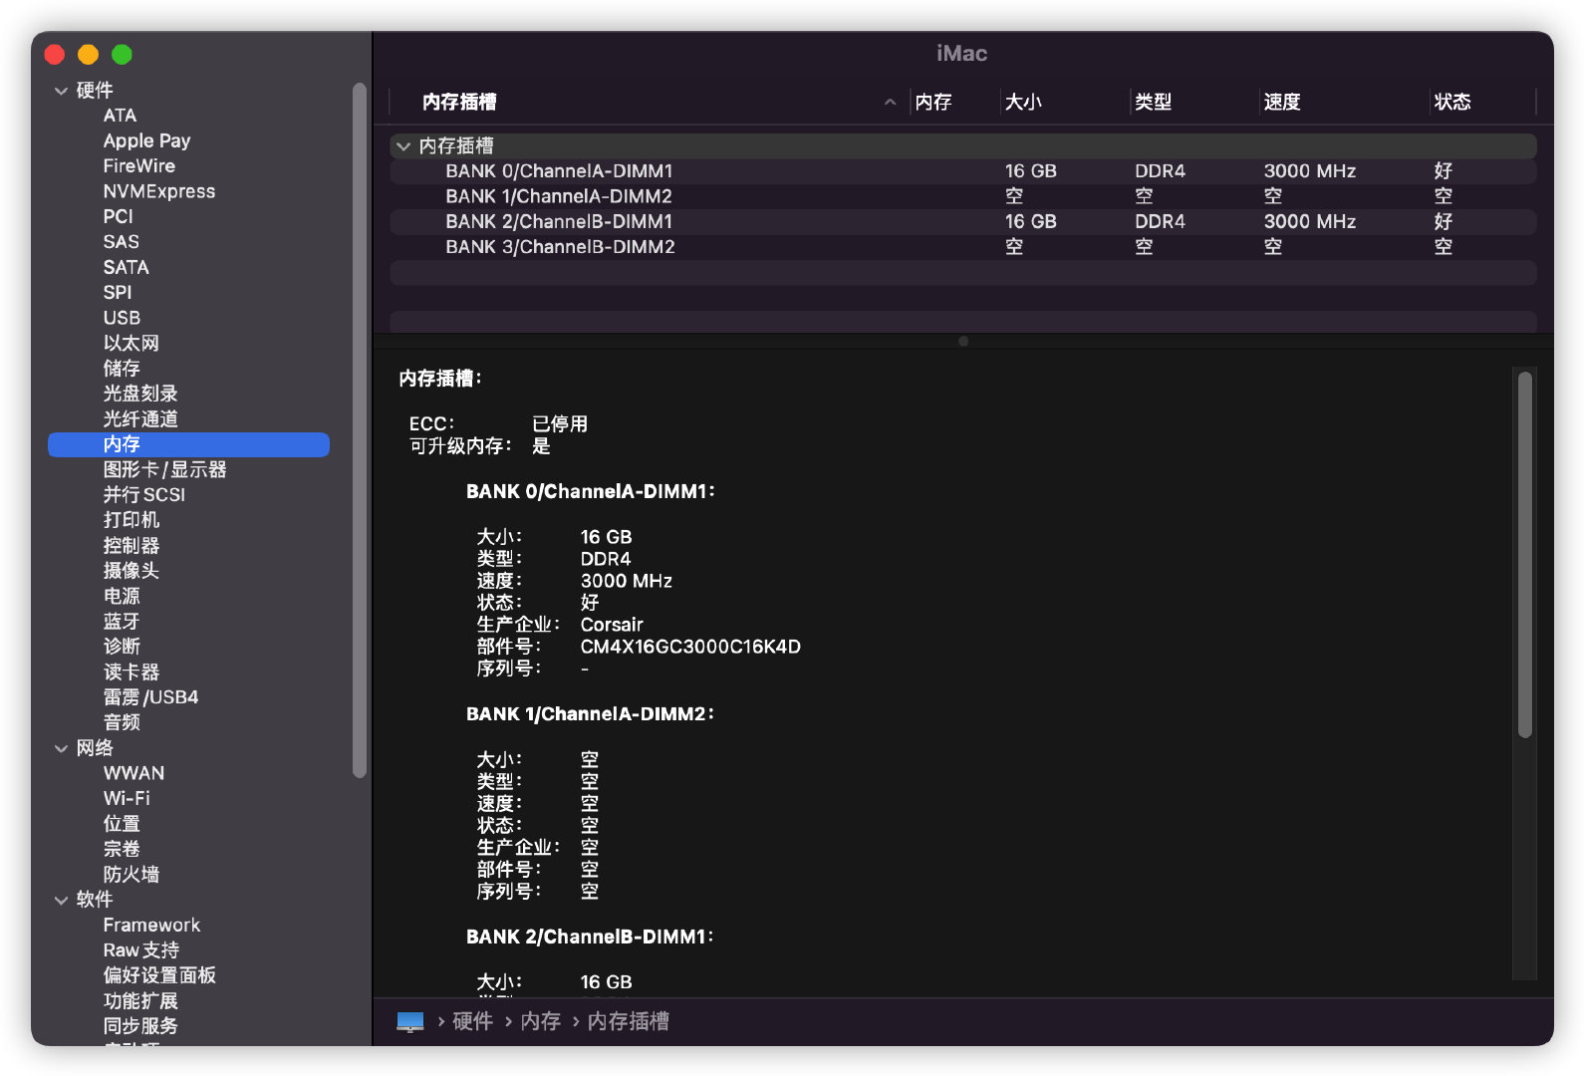This screenshot has width=1584, height=1076.
Task: Select the BANK 1/ChannelA-DIMM2 row
Action: pos(962,196)
